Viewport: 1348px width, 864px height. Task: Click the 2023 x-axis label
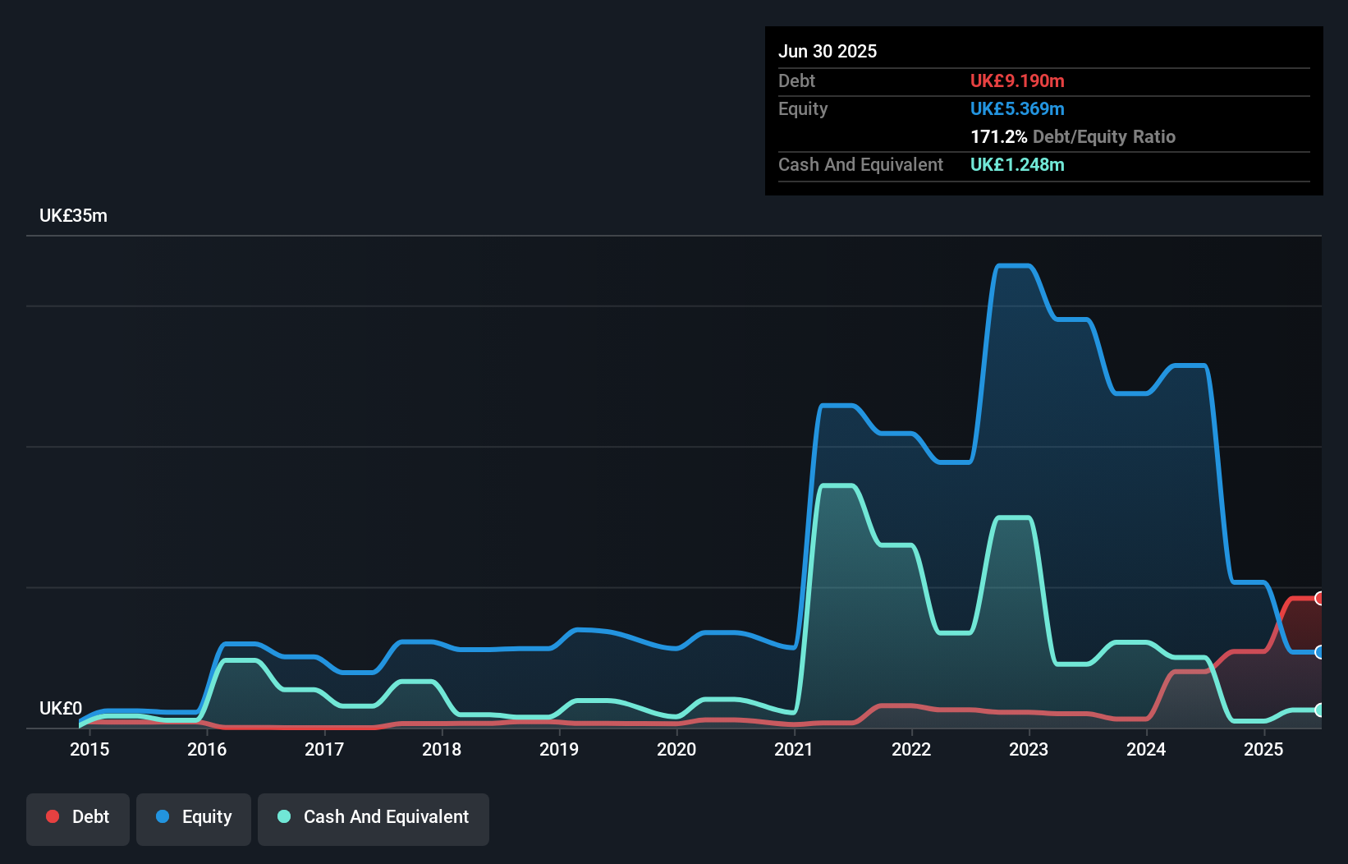[x=1029, y=749]
